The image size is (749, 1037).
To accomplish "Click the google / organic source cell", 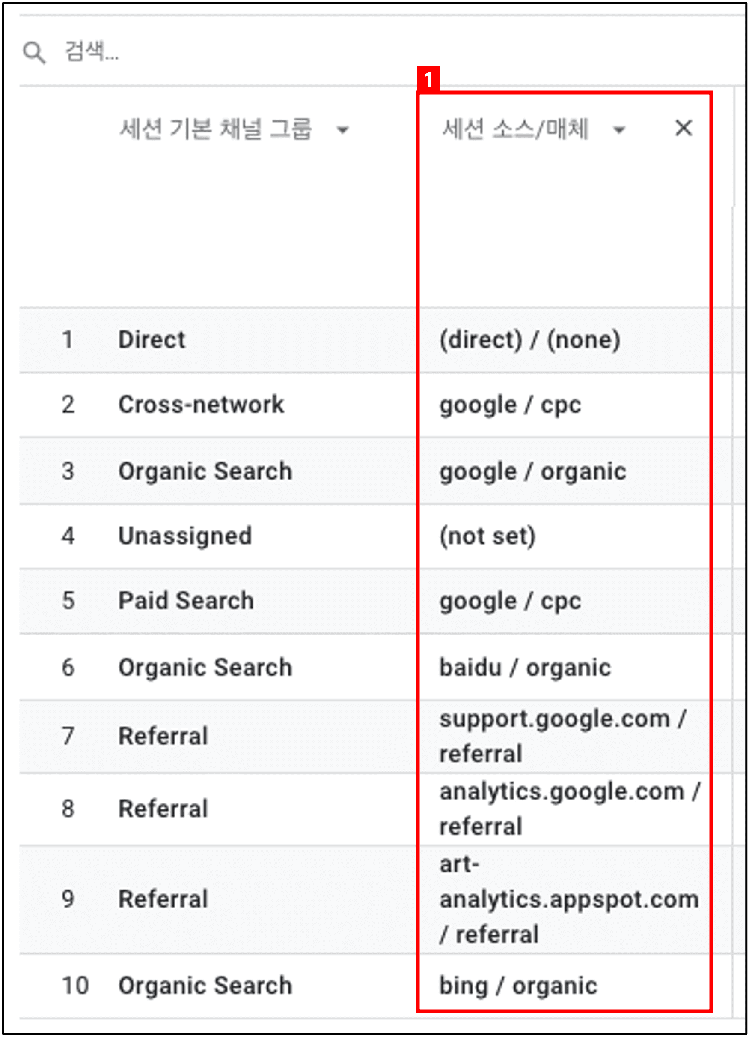I will click(532, 472).
